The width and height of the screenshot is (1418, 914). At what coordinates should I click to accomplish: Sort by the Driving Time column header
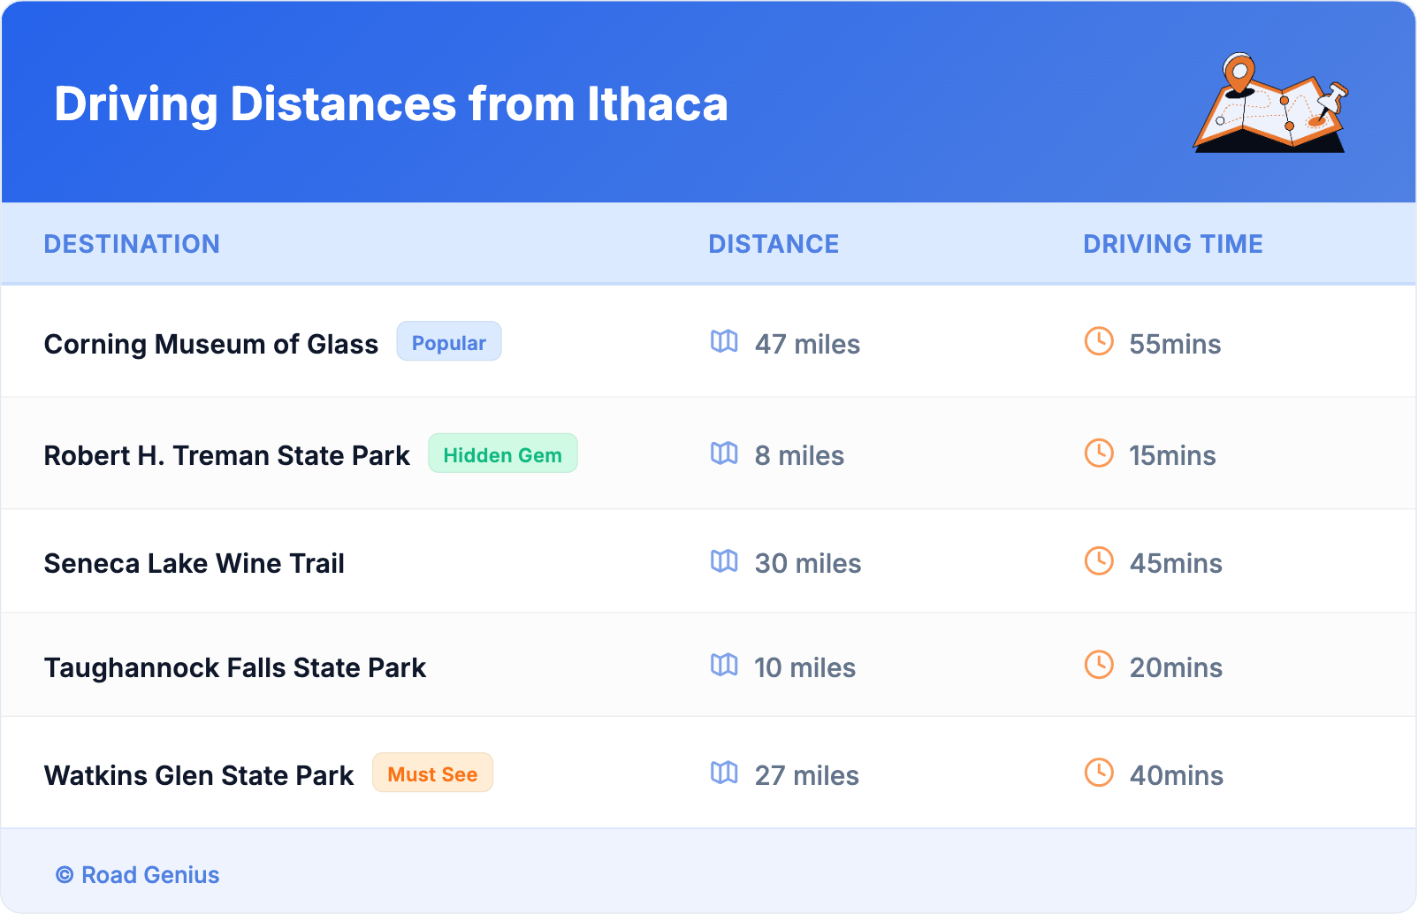click(1172, 244)
